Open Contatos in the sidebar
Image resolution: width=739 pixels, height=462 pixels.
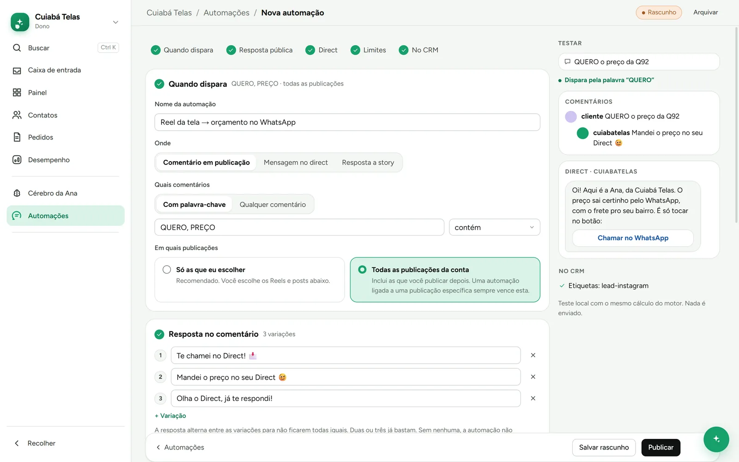tap(66, 115)
